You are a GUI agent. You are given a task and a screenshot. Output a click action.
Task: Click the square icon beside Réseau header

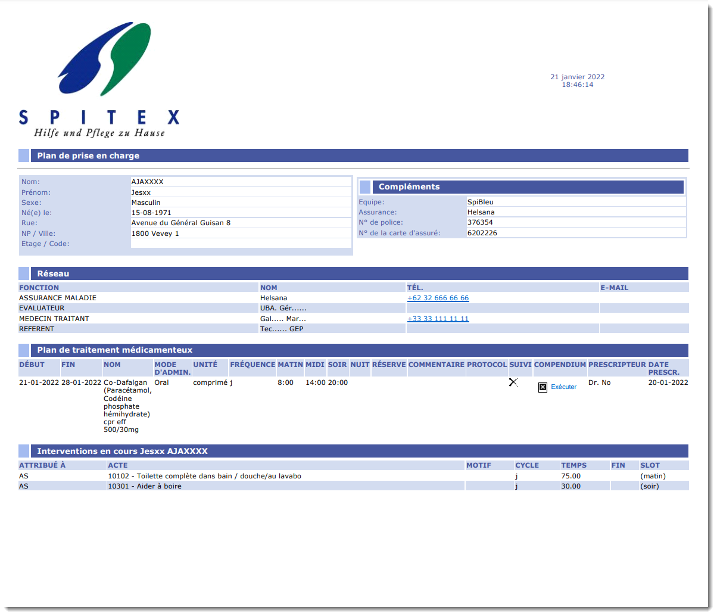(x=24, y=273)
